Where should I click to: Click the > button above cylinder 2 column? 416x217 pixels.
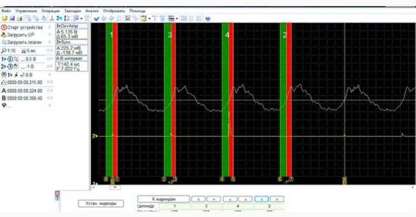pyautogui.click(x=277, y=199)
